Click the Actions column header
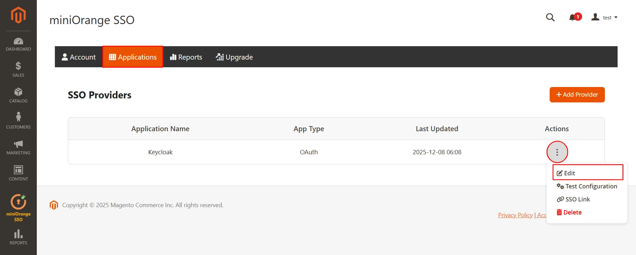Image resolution: width=636 pixels, height=255 pixels. point(557,129)
